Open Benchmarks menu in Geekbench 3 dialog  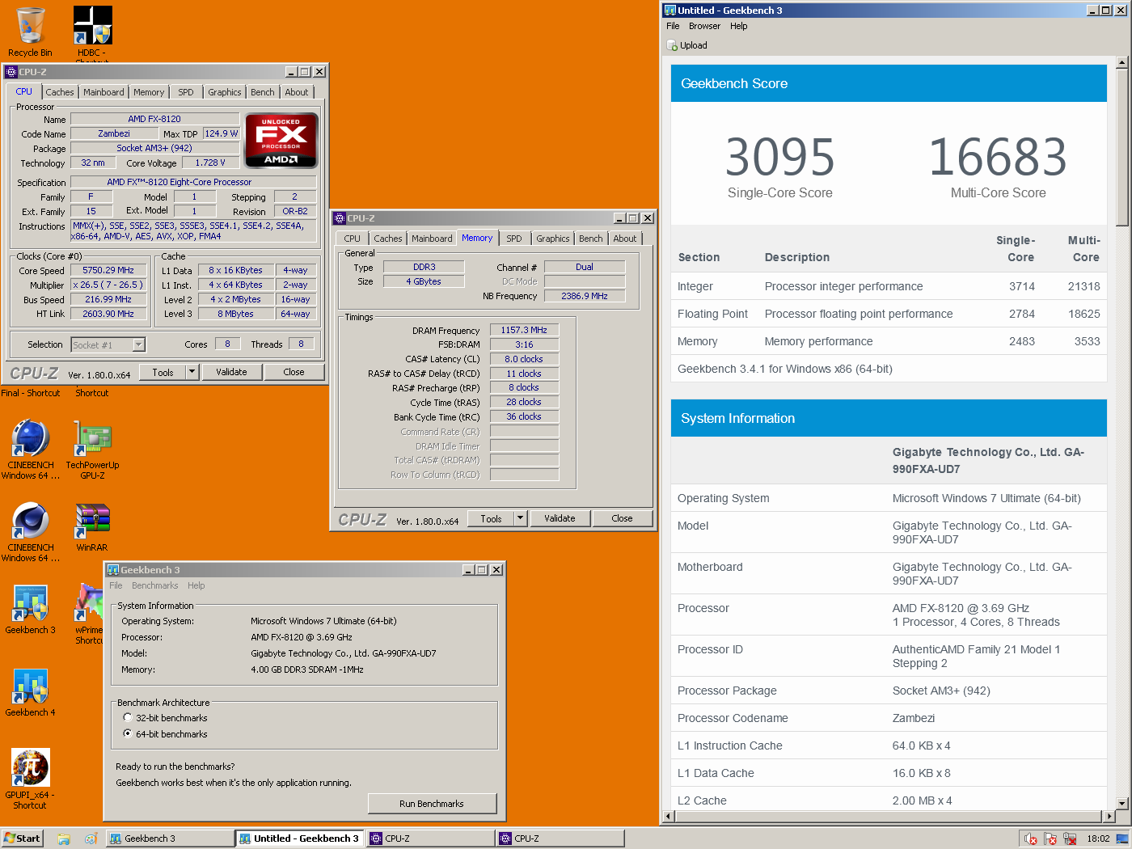tap(154, 585)
